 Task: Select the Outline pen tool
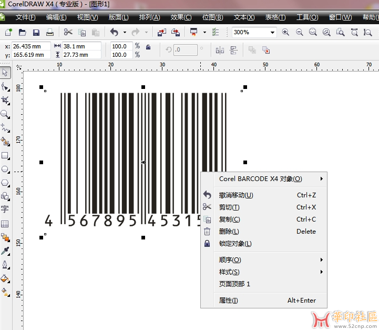(x=5, y=265)
